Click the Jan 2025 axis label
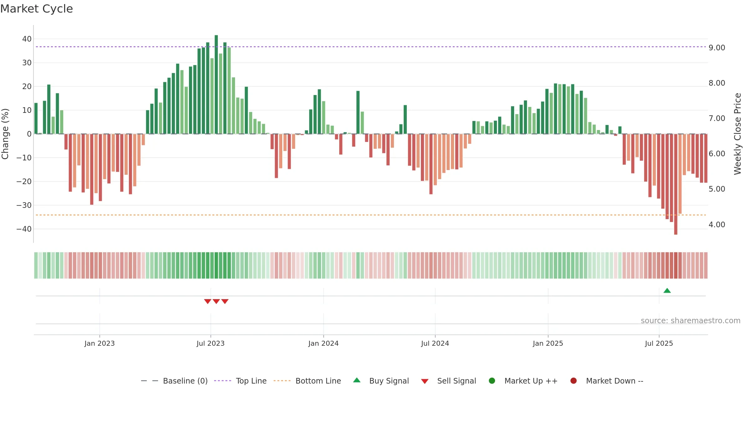This screenshot has width=751, height=422. tap(548, 343)
